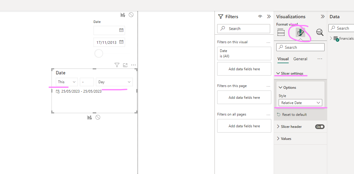354x174 pixels.
Task: Expand the Values section
Action: tap(278, 139)
